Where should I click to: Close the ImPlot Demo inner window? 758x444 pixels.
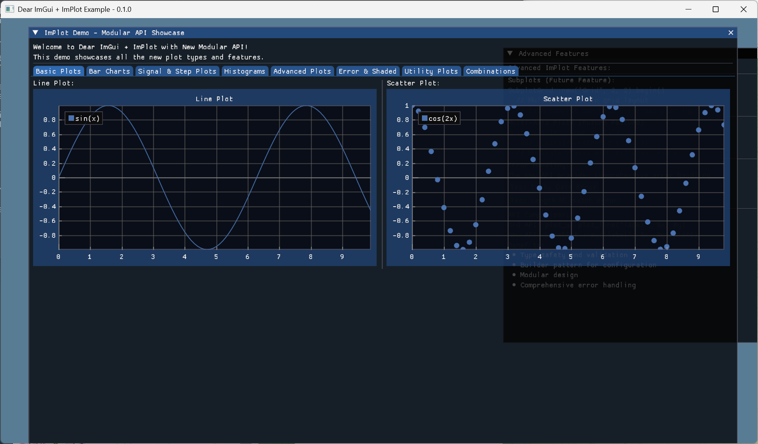[730, 33]
